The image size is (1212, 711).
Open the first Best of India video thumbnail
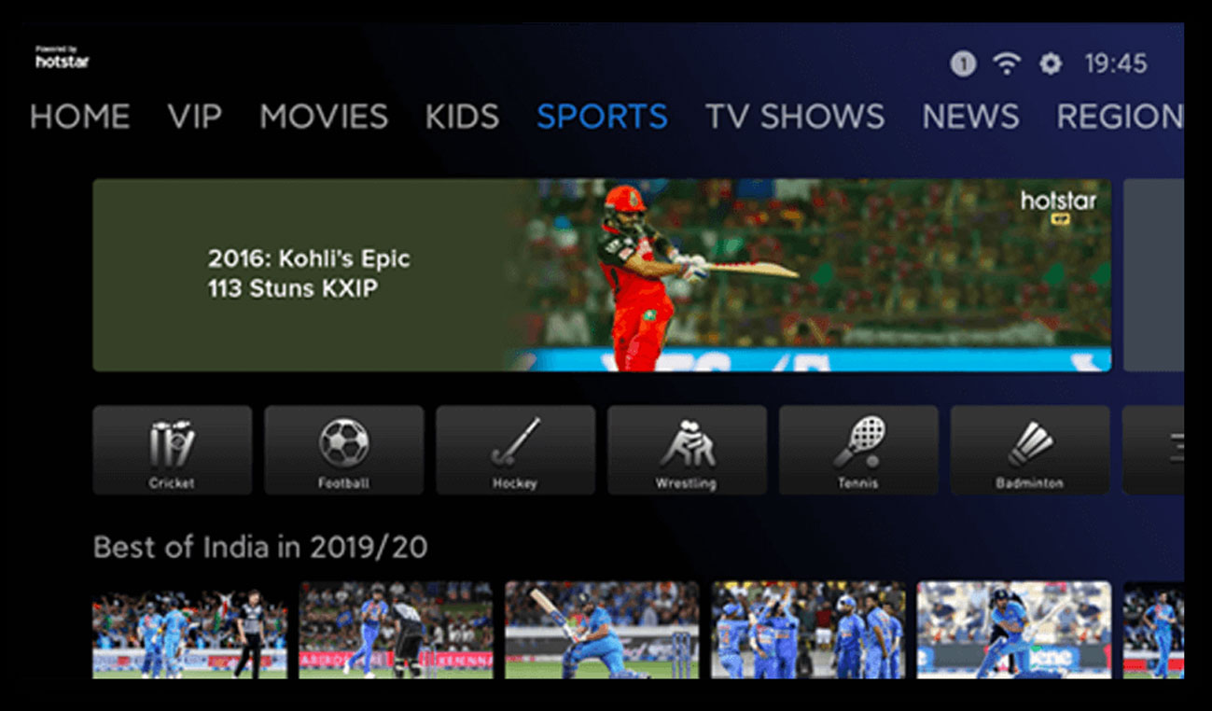190,630
